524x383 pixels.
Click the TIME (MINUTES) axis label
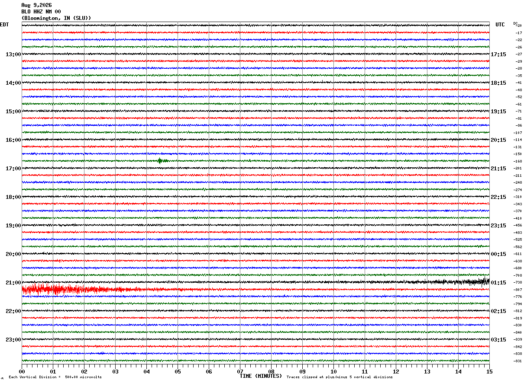click(261, 376)
